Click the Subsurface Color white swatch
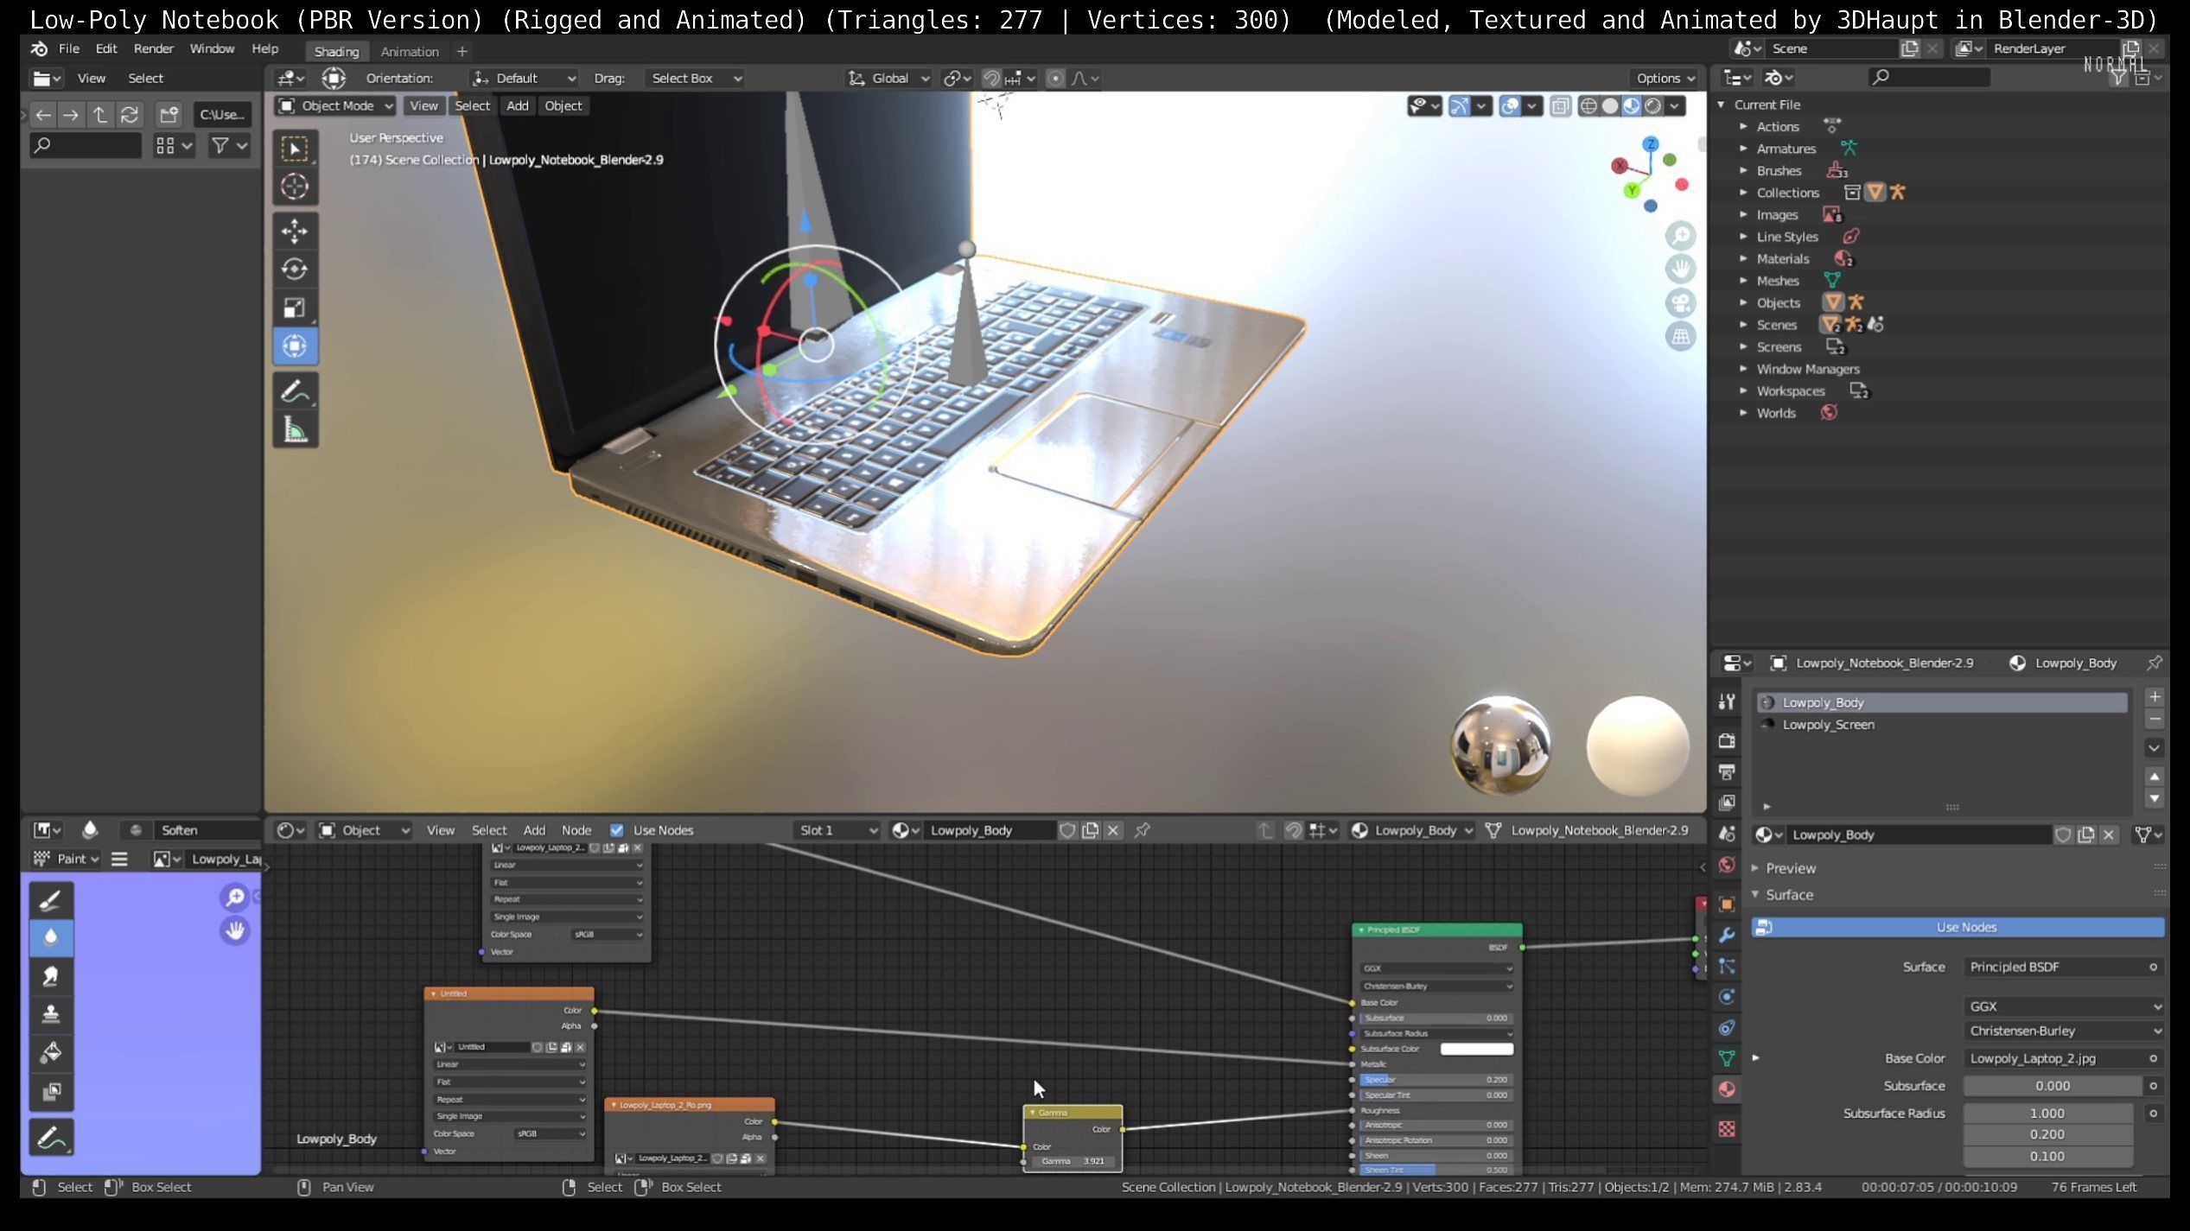 tap(1476, 1049)
